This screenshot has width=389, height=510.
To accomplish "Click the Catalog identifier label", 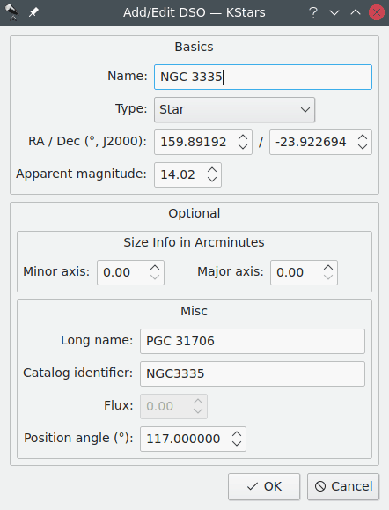I will point(78,373).
